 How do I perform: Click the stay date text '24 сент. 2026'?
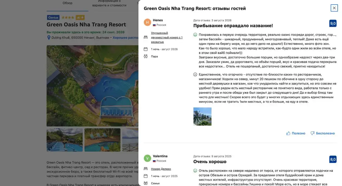coord(113,32)
